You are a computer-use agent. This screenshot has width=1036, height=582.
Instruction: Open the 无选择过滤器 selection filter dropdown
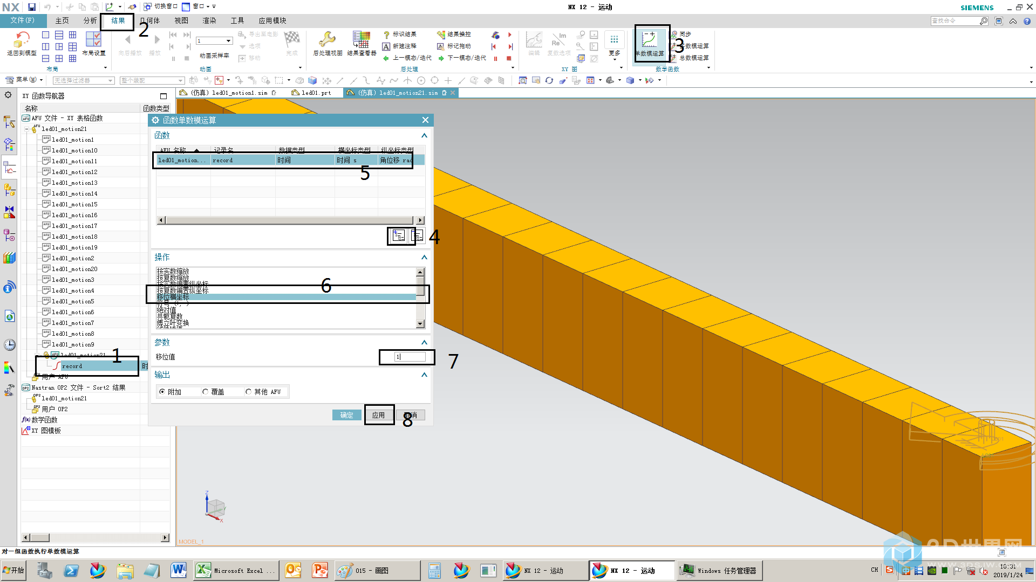tap(84, 80)
